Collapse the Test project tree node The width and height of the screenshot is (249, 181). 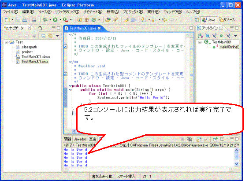[6, 42]
